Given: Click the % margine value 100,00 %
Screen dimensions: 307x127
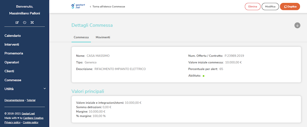Looking at the screenshot, I should [99, 116].
